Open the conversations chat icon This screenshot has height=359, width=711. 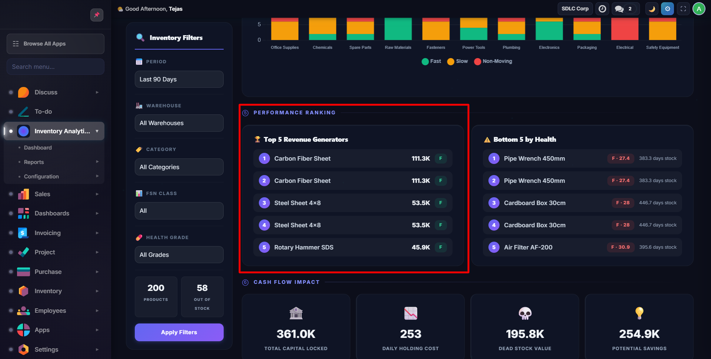click(619, 9)
